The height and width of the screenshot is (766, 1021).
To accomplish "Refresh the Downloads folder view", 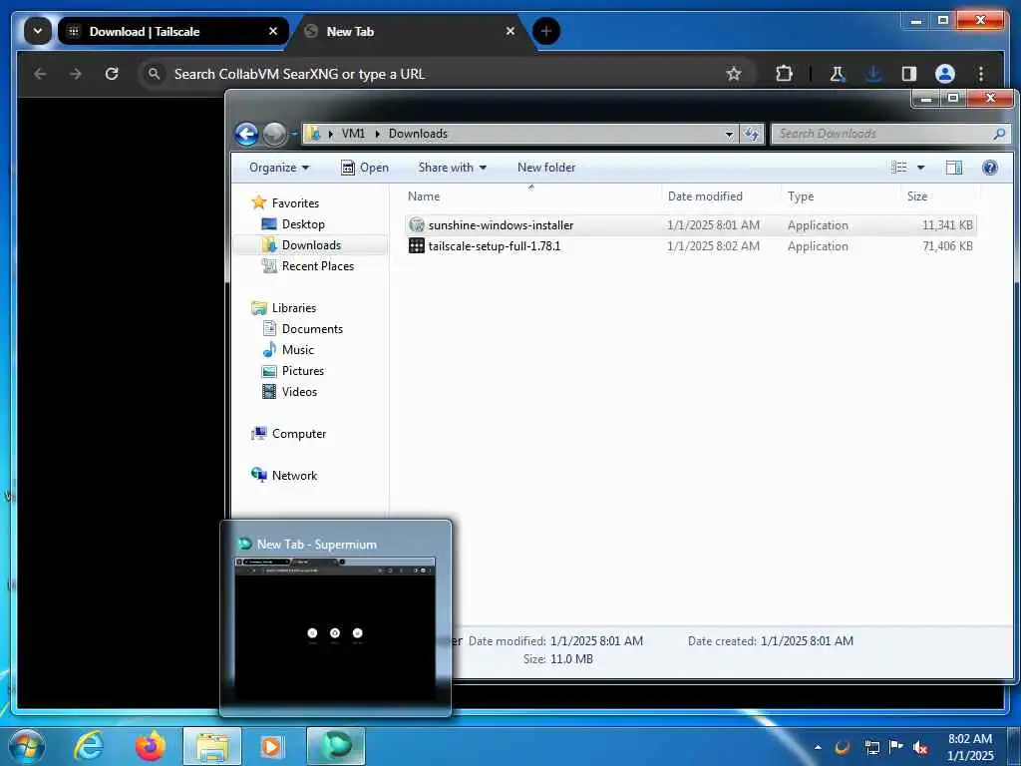I will point(752,134).
